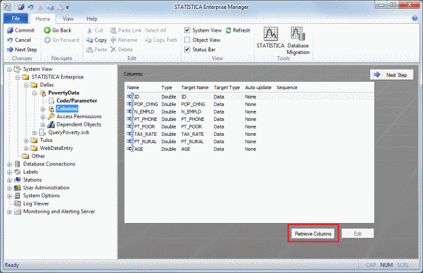This screenshot has width=423, height=273.
Task: Click the Monitoring and Alerting Server icon
Action: click(18, 212)
